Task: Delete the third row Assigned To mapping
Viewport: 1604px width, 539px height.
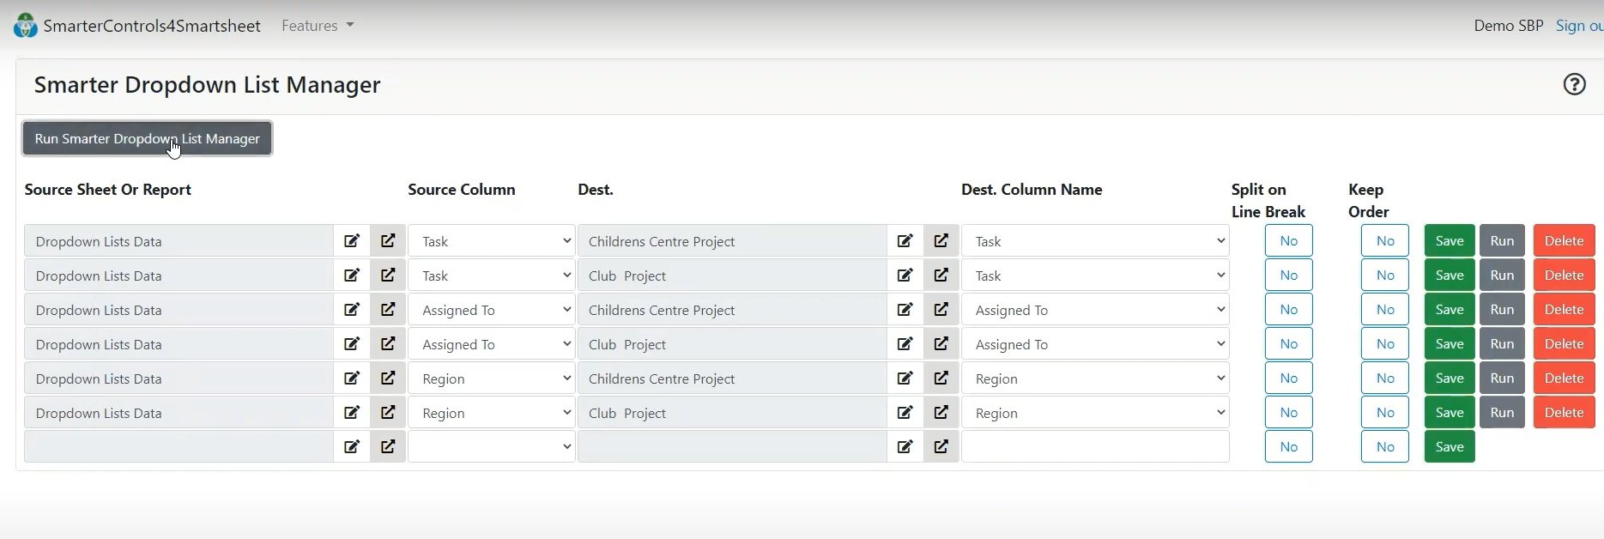Action: click(1563, 310)
